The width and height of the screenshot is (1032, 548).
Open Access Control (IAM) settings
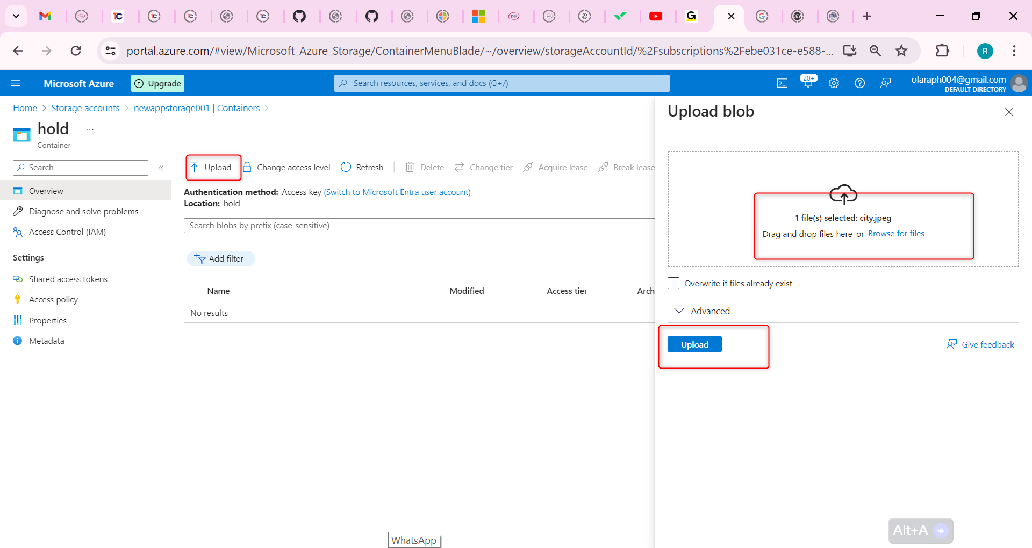click(67, 232)
